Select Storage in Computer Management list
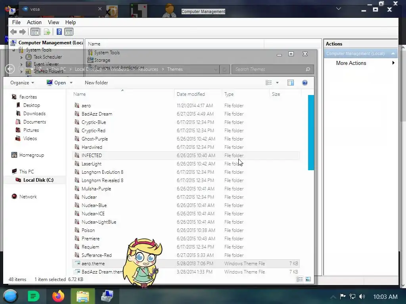Viewport: 406px width, 304px height. [102, 60]
